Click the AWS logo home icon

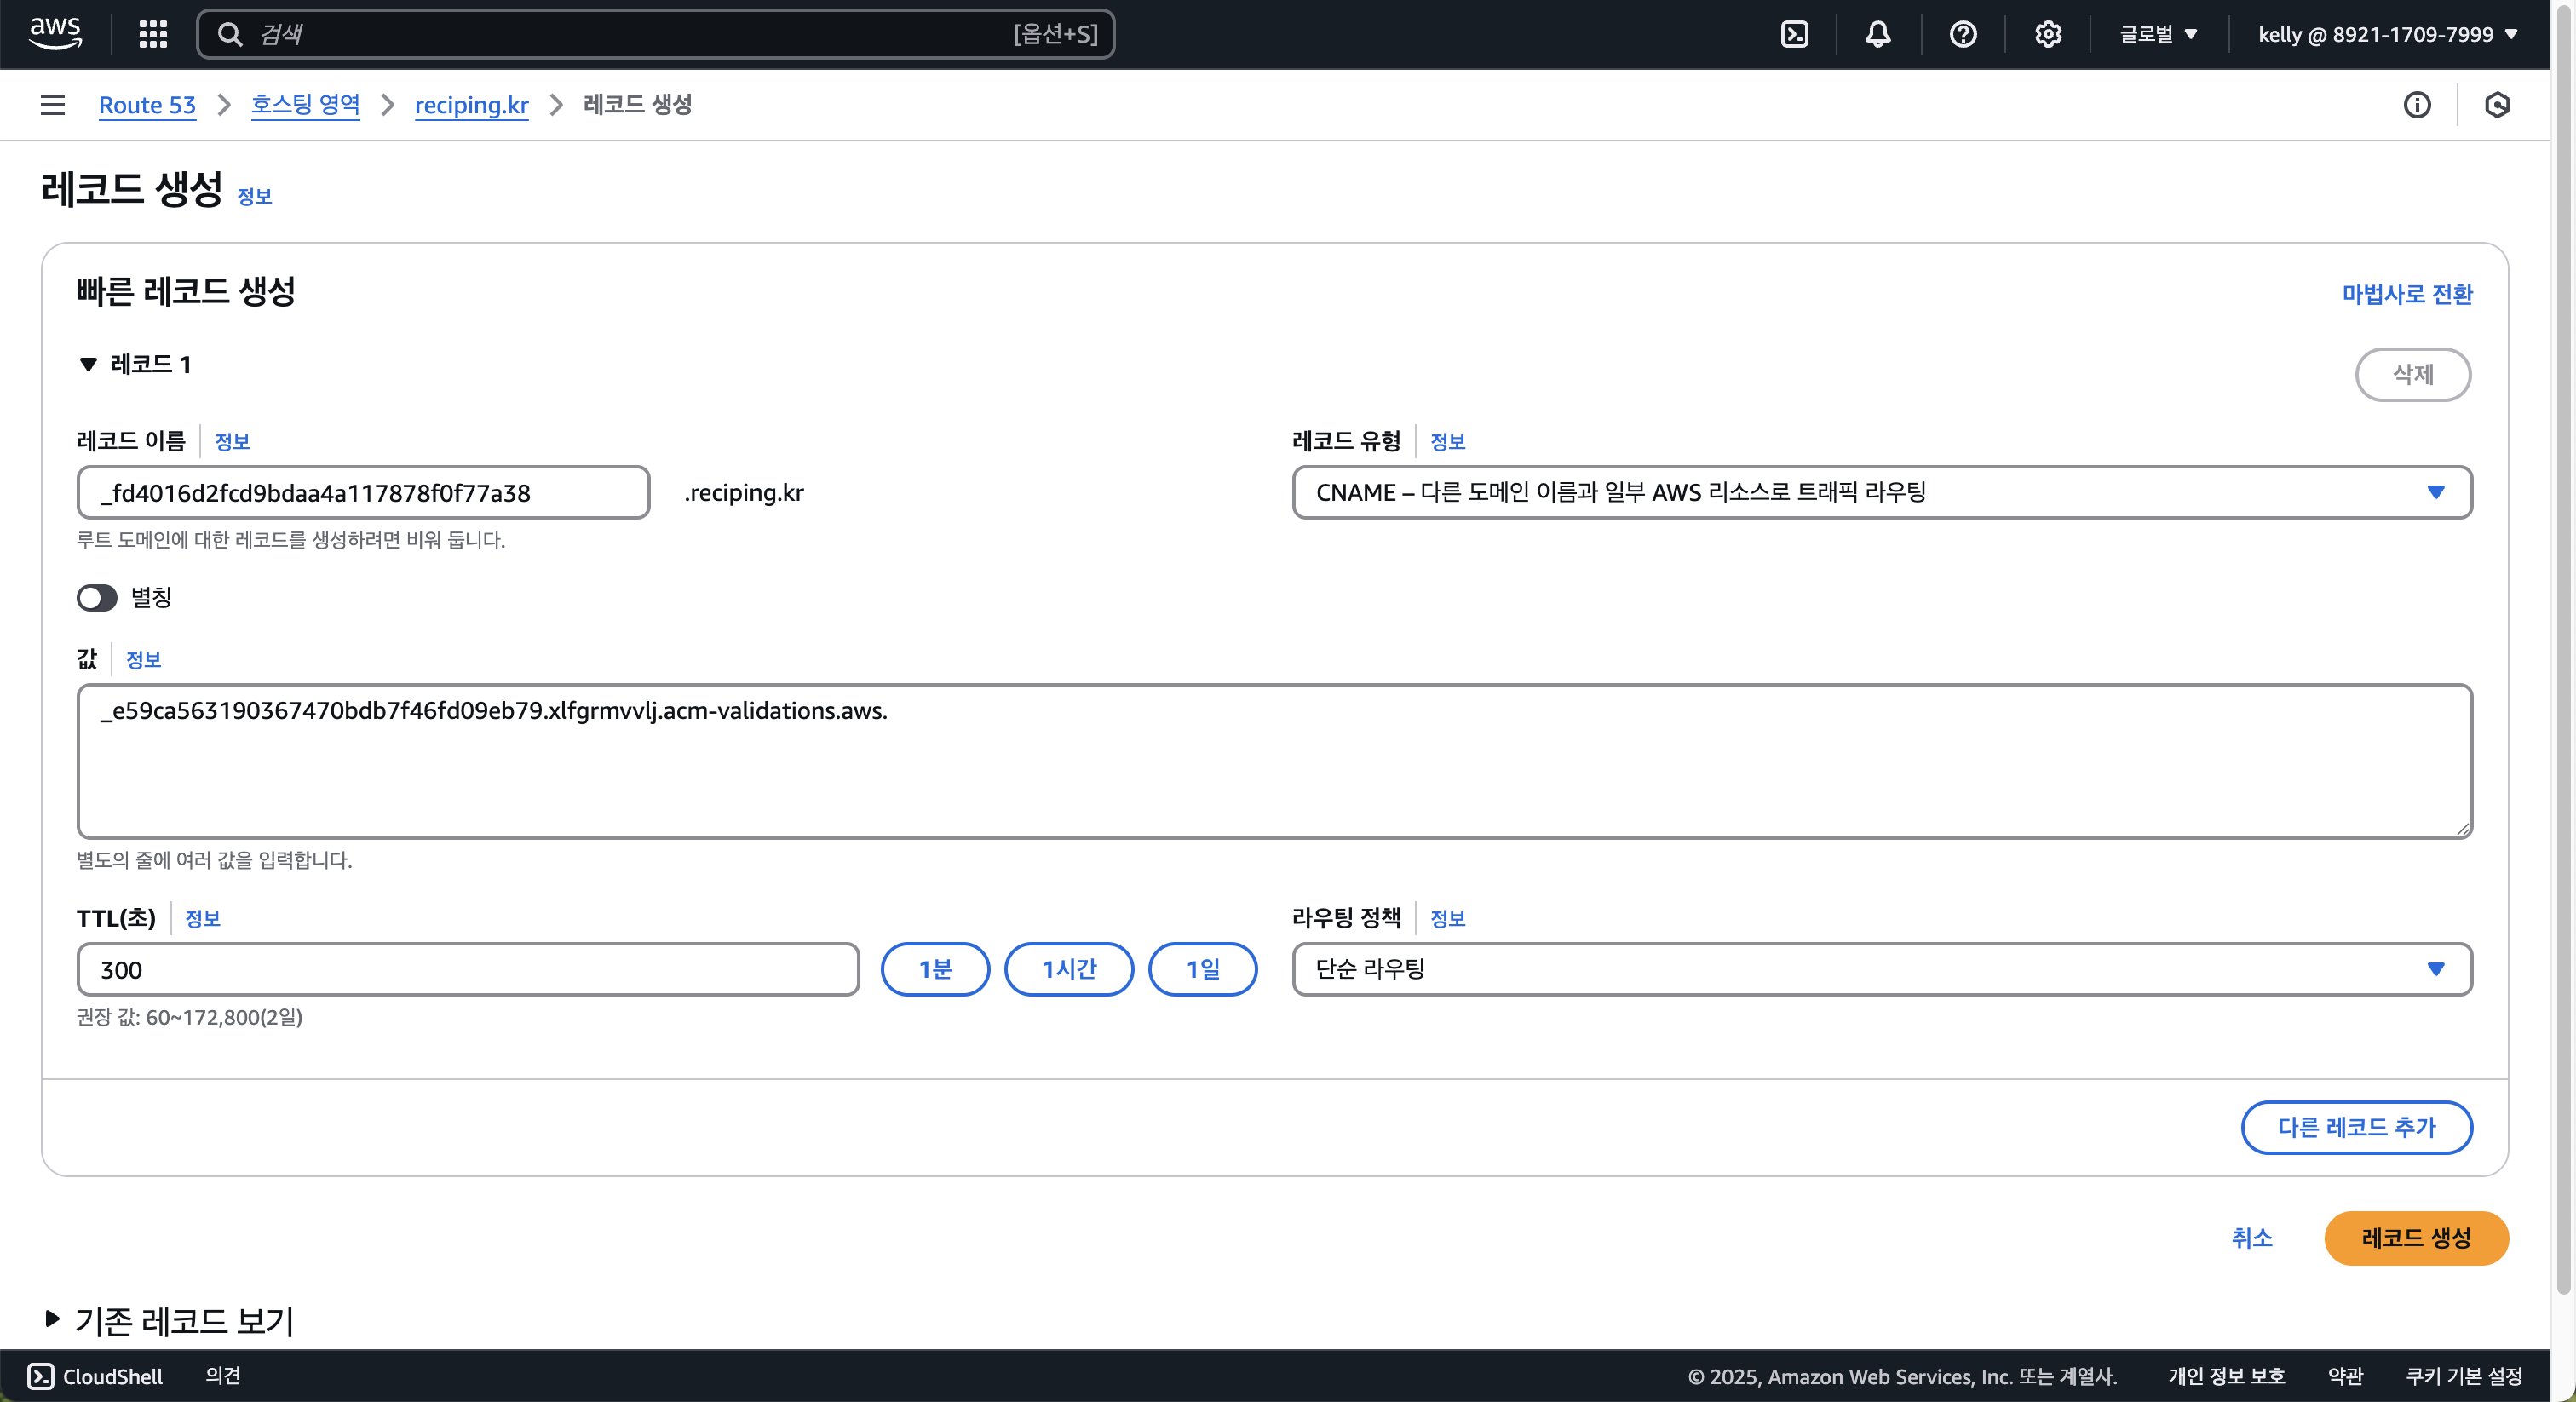click(55, 33)
